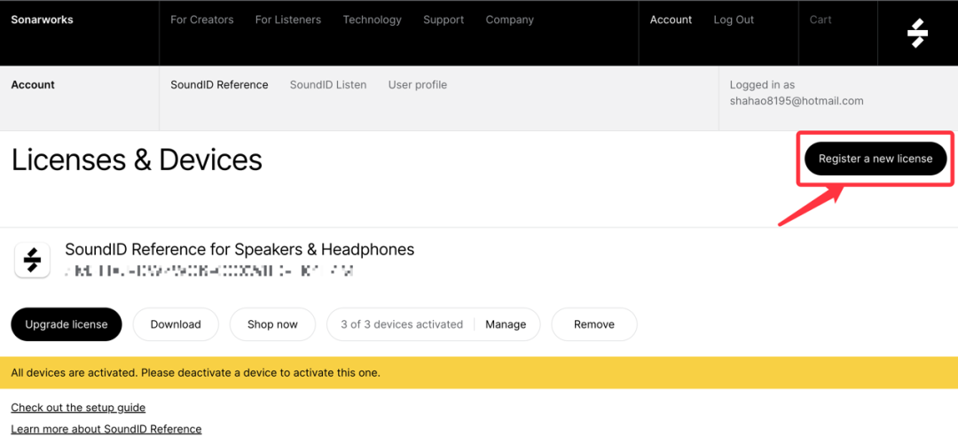Screen dimensions: 958x436
Task: Follow Learn more about SoundID Reference link
Action: 106,429
